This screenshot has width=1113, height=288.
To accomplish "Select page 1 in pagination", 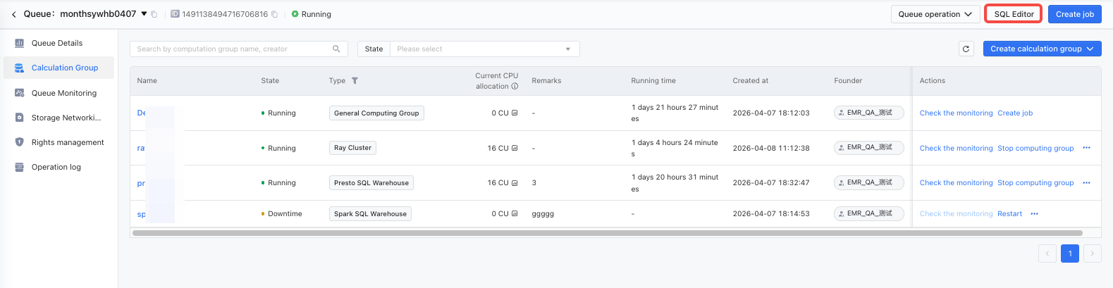I will click(1069, 253).
